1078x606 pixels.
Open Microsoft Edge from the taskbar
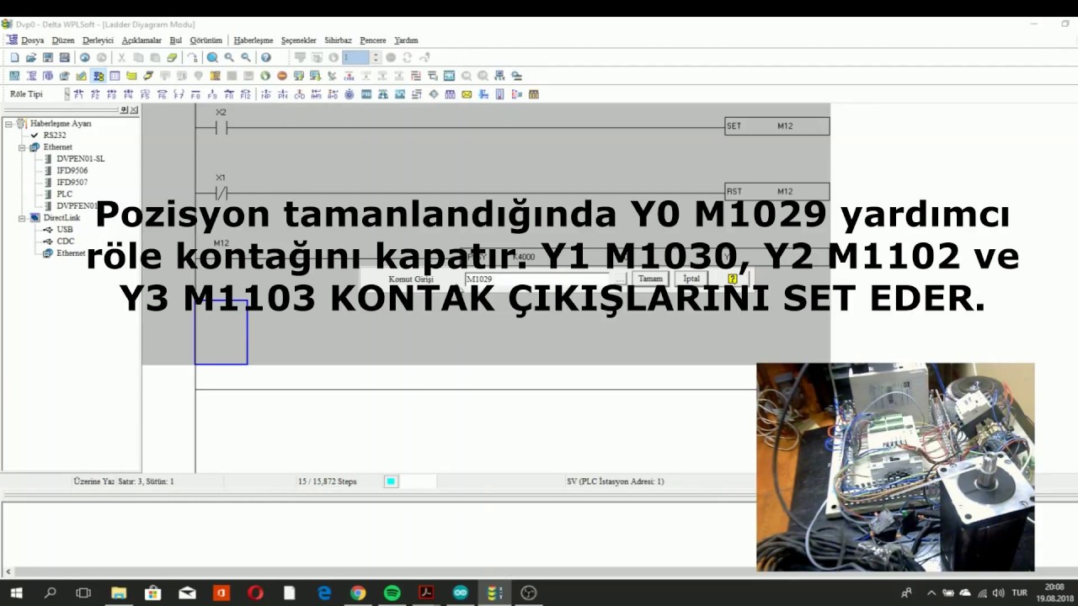tap(324, 593)
